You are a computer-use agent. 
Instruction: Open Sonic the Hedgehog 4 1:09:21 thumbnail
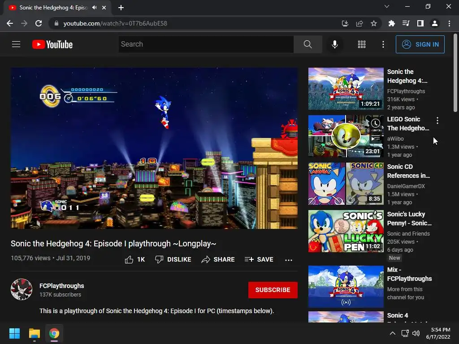[x=346, y=89]
